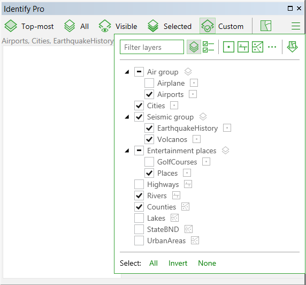Screen dimensions: 306x285
Task: Toggle the layer hierarchy view icon
Action: tap(194, 47)
